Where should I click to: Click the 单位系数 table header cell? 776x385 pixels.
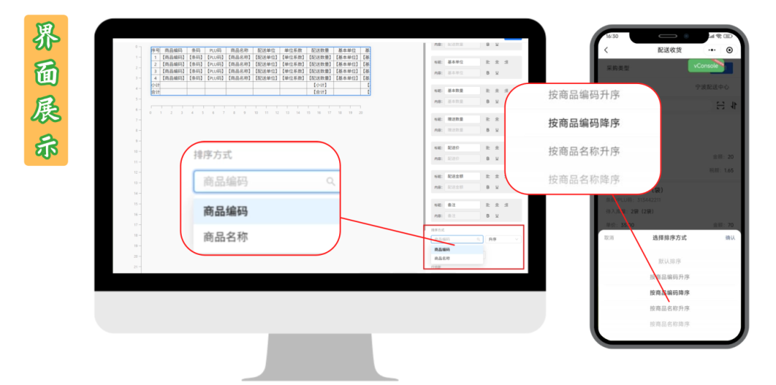(293, 50)
